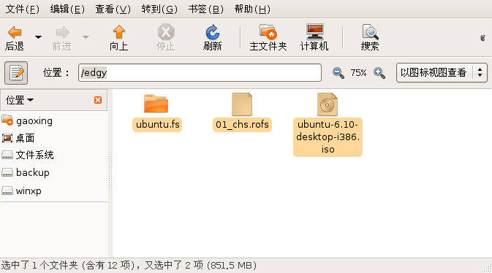Click the ubuntu-6.10-desktop-i386.iso name label
The height and width of the screenshot is (273, 492).
coord(328,137)
